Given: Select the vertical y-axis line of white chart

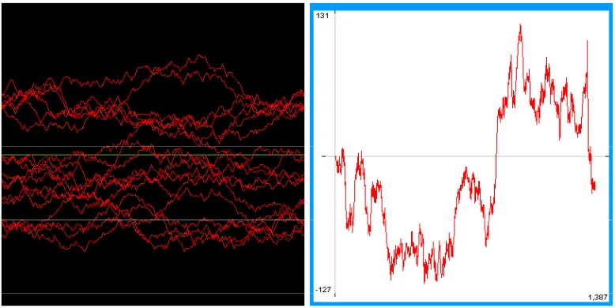Looking at the screenshot, I should [x=335, y=155].
